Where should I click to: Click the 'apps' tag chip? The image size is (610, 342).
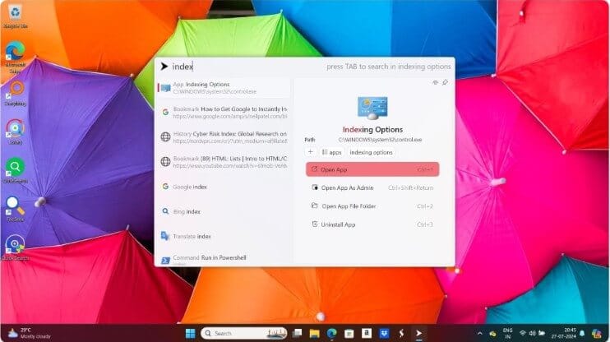[x=331, y=152]
